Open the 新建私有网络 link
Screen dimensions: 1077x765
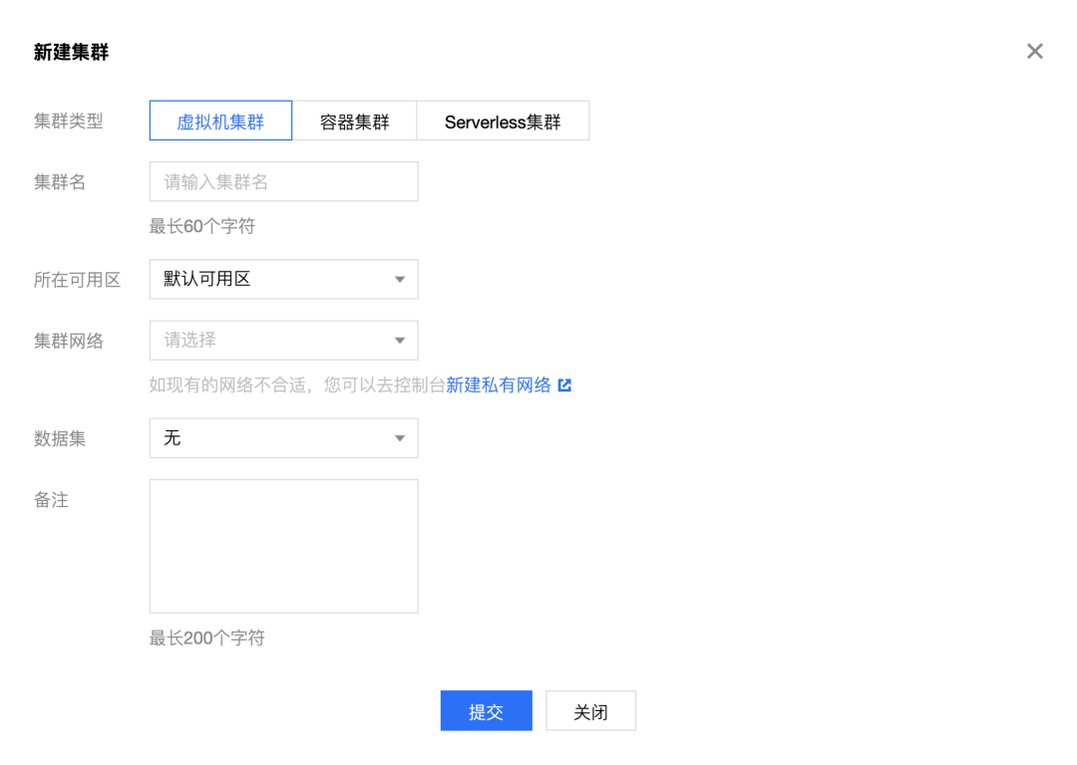click(499, 385)
